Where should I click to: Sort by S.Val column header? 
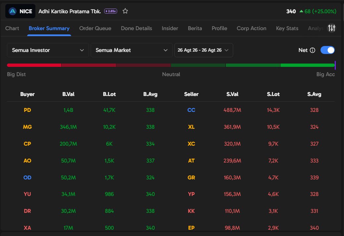point(232,94)
